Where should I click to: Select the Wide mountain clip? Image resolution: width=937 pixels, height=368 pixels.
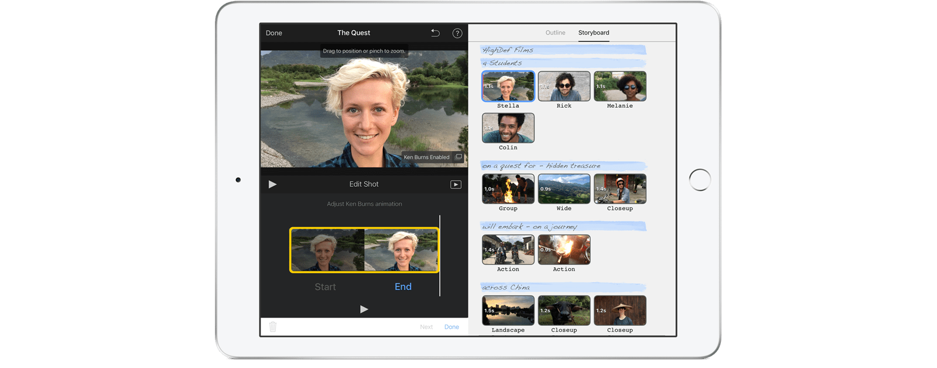pos(564,189)
